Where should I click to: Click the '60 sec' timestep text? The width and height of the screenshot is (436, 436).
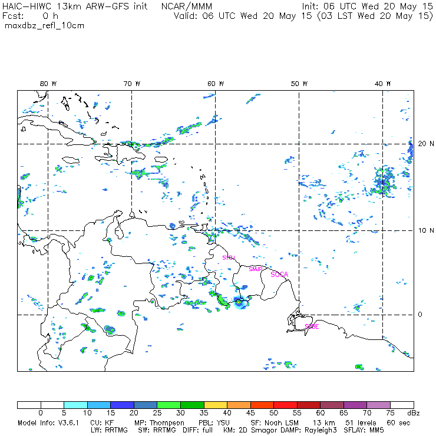(x=398, y=423)
